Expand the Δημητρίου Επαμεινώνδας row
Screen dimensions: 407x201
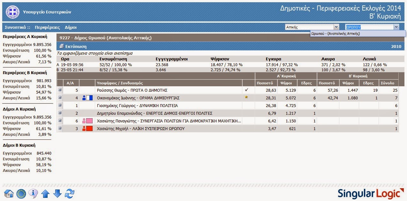pyautogui.click(x=60, y=113)
